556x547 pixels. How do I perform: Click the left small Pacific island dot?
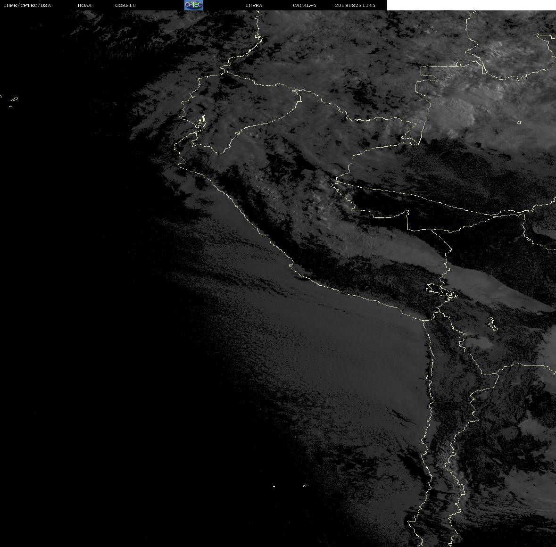[x=274, y=486]
